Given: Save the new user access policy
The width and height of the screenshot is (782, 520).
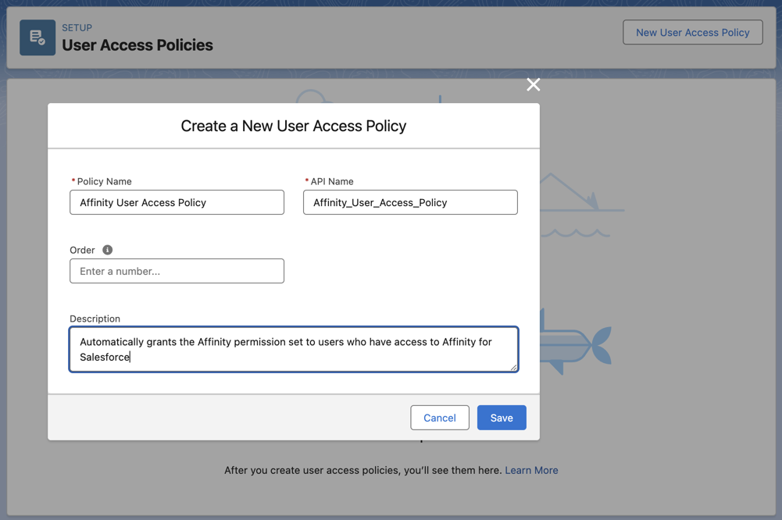Looking at the screenshot, I should click(501, 417).
